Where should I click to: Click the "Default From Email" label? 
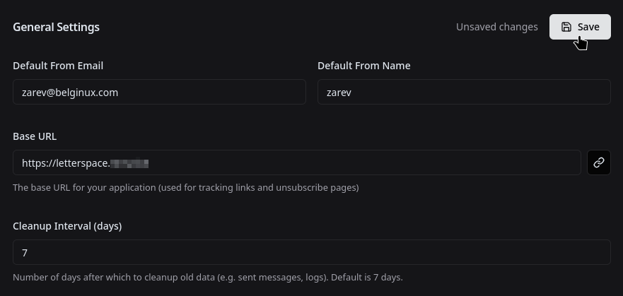[x=58, y=66]
